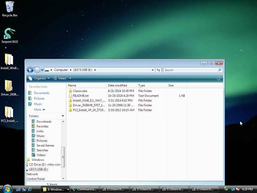Collapse the Folders pane
This screenshot has height=193, width=257.
coord(63,116)
